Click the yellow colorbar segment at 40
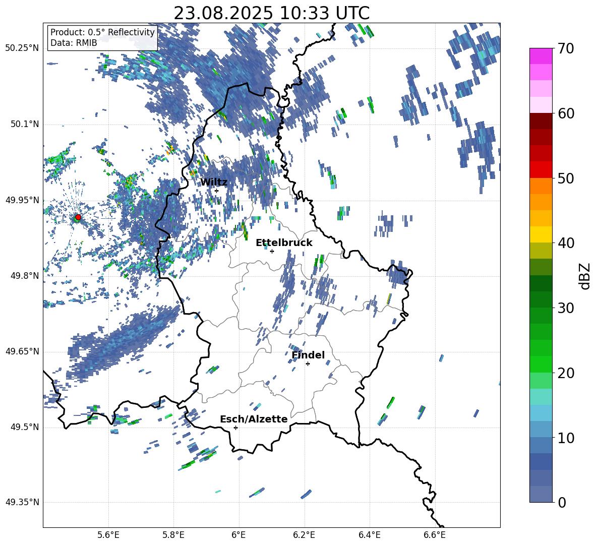The image size is (597, 545). click(x=541, y=234)
